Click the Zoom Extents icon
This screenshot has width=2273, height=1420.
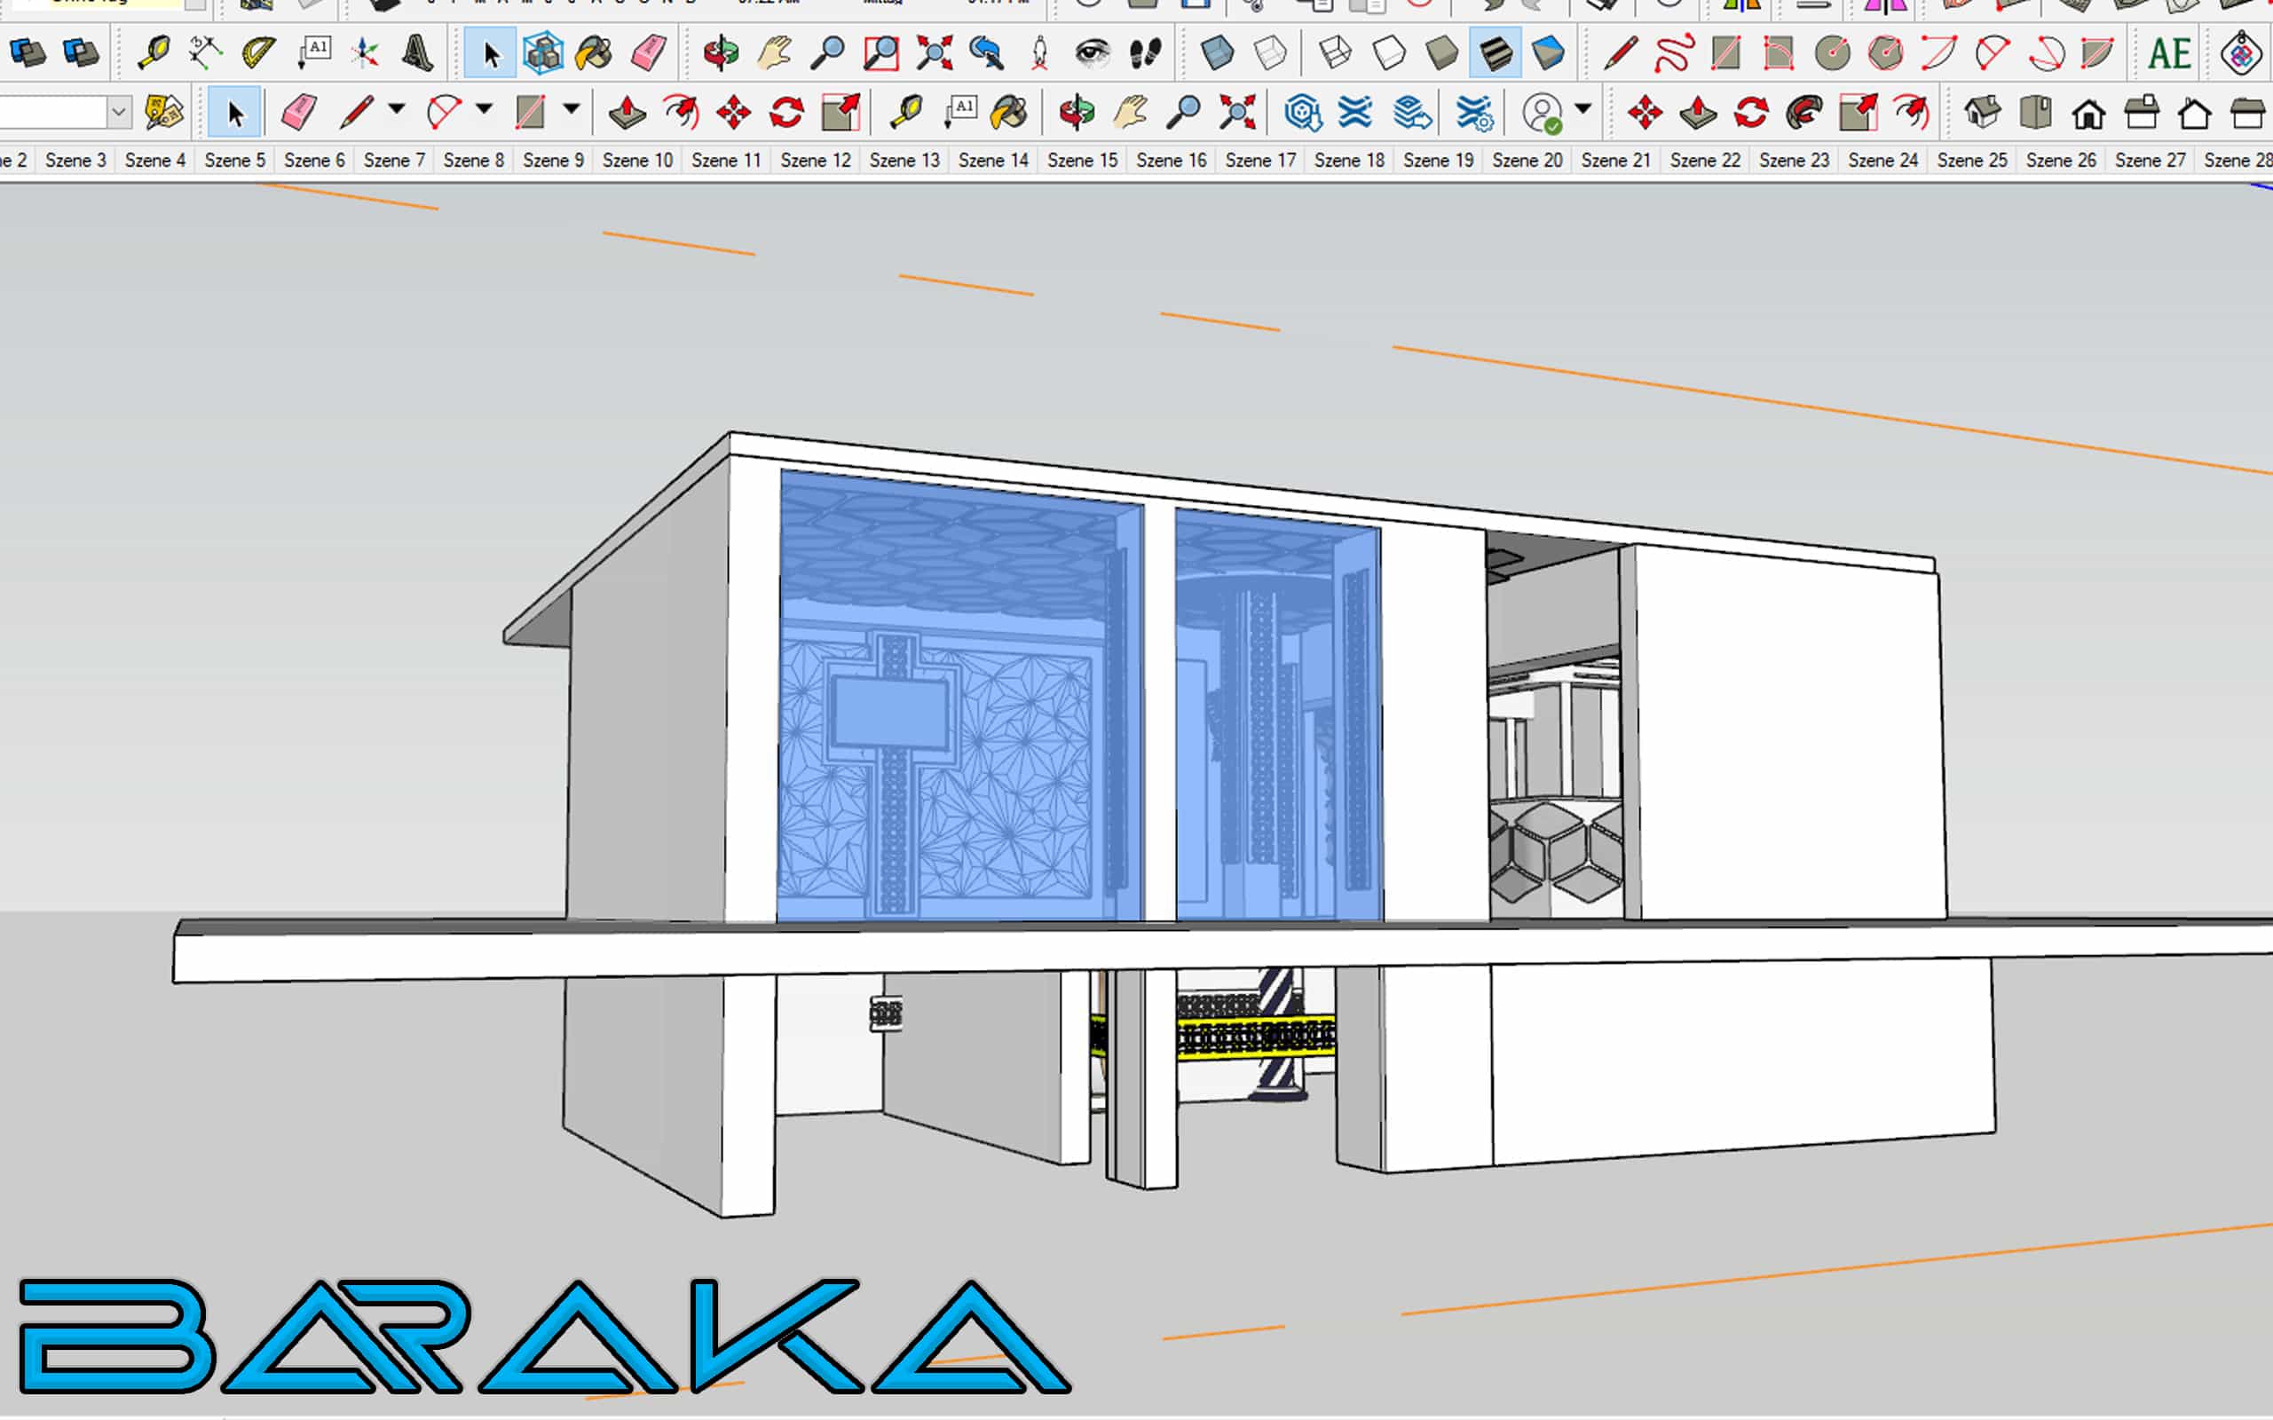coord(934,52)
